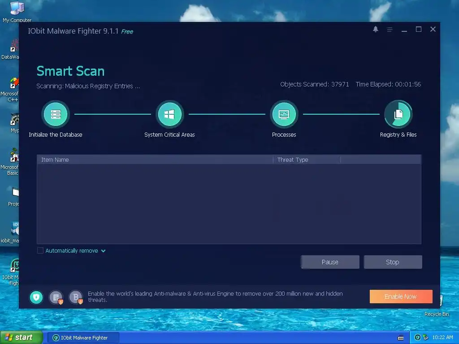Enable the Automatically remove checkbox

[40, 251]
